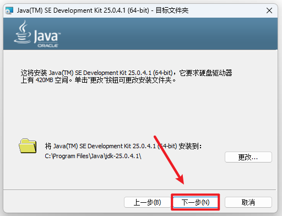Click the '将 Java(TM) SE Development Kit 安装到' label
Viewport: 282px width, 216px height.
123,146
